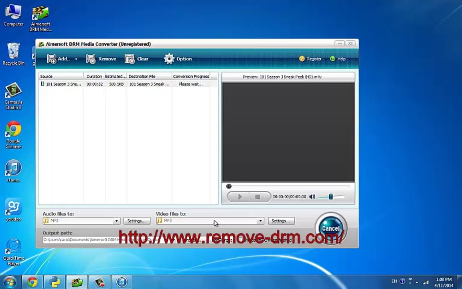462x289 pixels.
Task: Select the QuickTime Player desktop shortcut
Action: tap(13, 252)
